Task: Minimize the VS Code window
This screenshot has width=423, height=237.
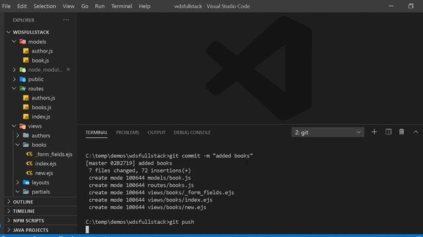Action: (391, 6)
